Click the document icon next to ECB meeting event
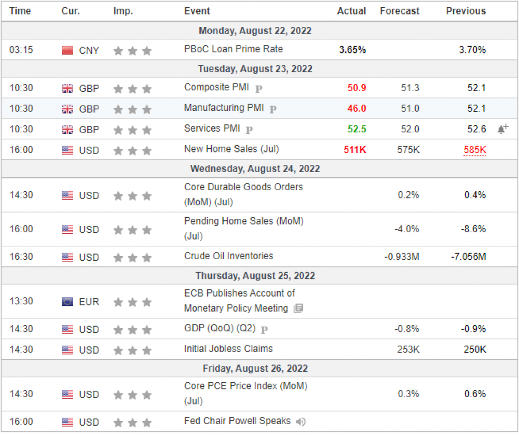Image resolution: width=519 pixels, height=436 pixels. point(299,308)
